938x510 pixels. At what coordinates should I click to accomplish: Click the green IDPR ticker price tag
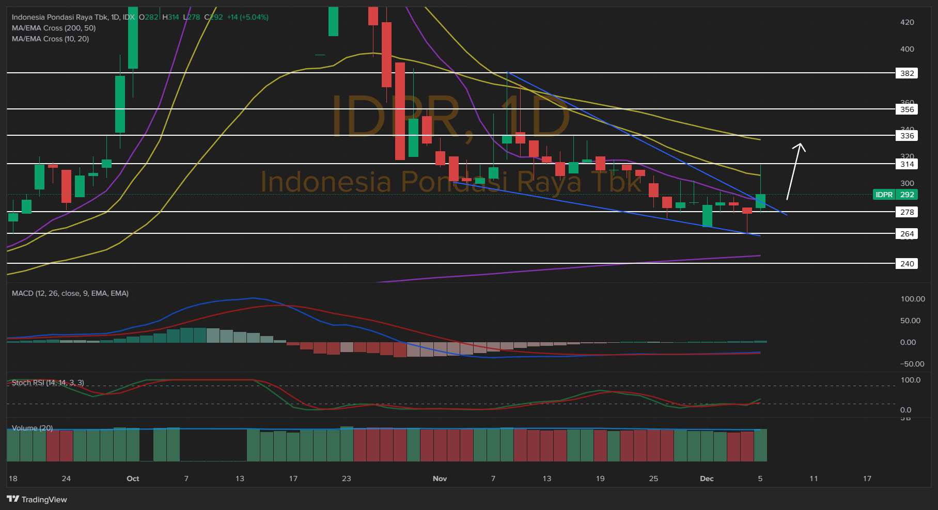click(895, 195)
